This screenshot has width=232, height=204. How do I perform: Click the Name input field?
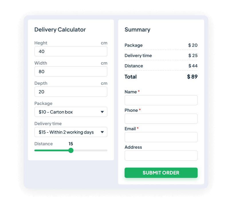(161, 100)
